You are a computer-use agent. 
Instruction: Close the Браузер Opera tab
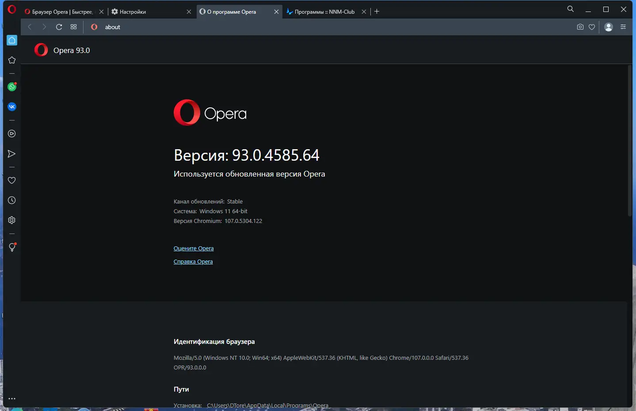[101, 12]
